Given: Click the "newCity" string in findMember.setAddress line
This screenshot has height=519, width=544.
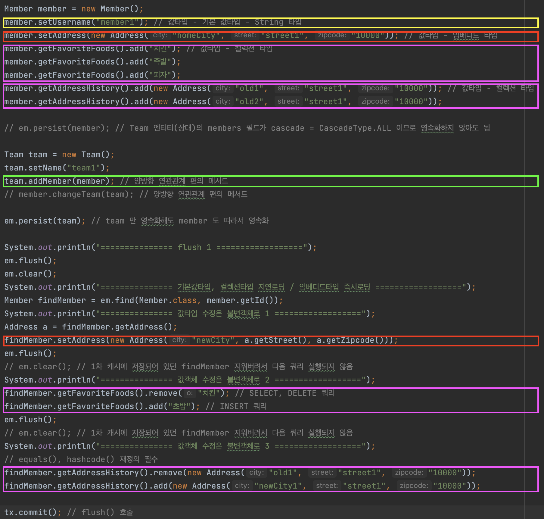Looking at the screenshot, I should pos(213,340).
